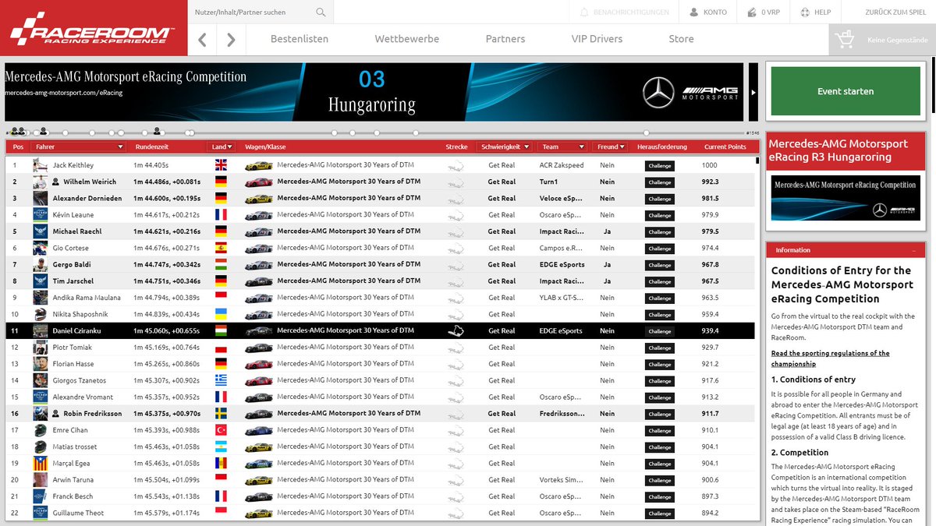This screenshot has width=936, height=526.
Task: Click the Event starten button
Action: [846, 91]
